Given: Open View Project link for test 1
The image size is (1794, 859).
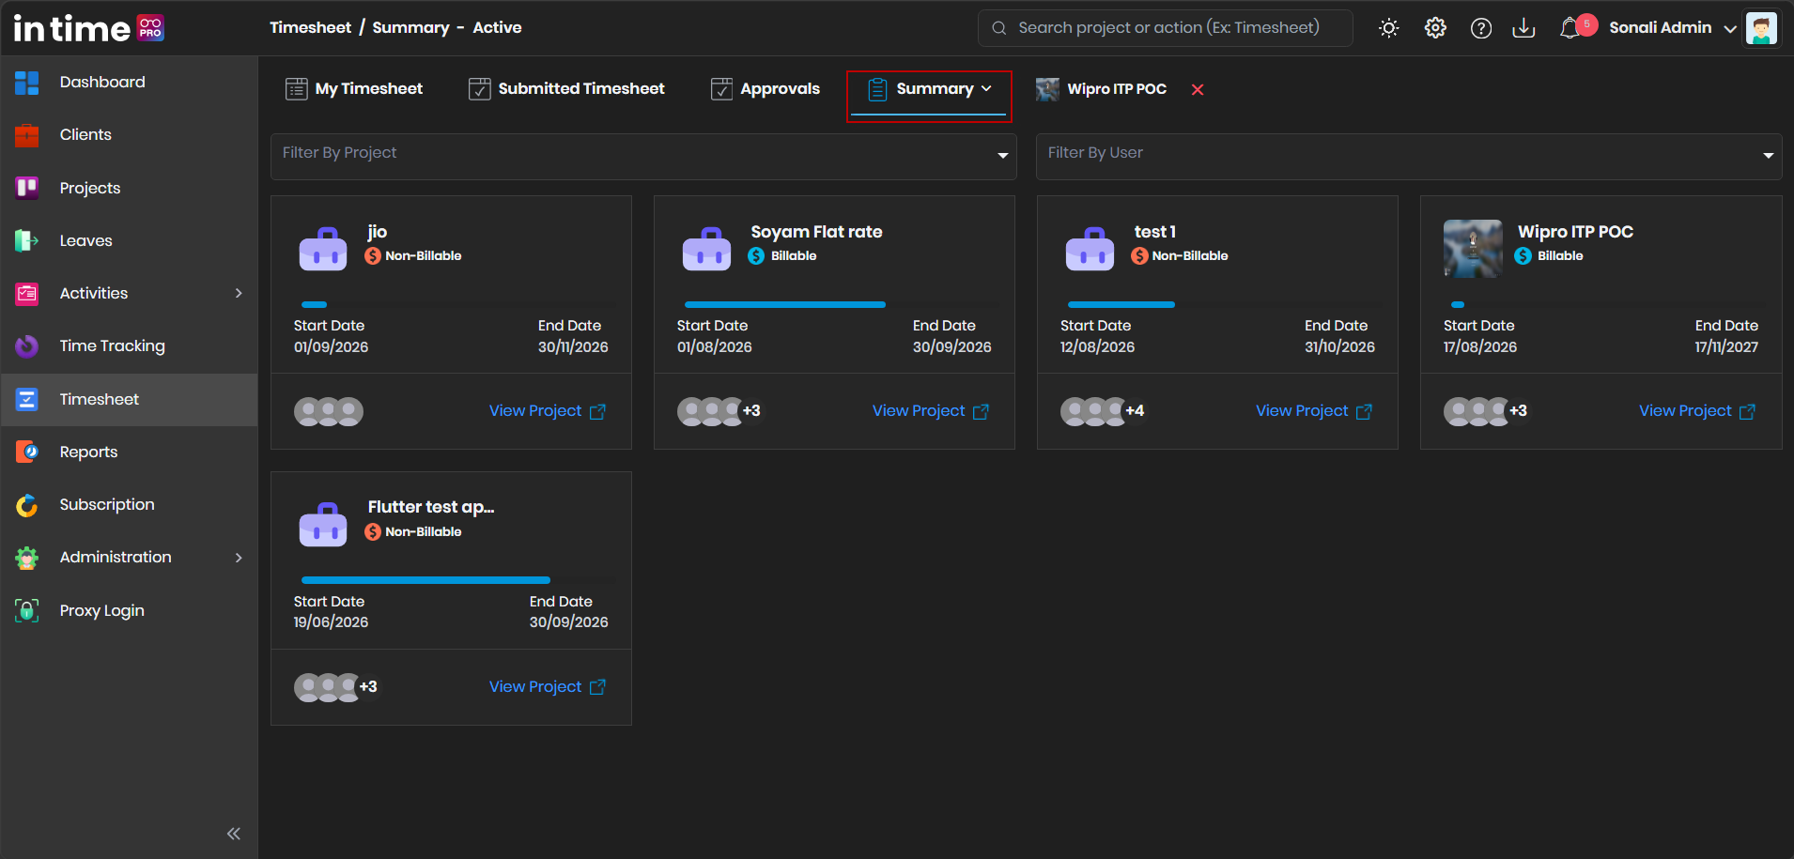Looking at the screenshot, I should 1314,411.
